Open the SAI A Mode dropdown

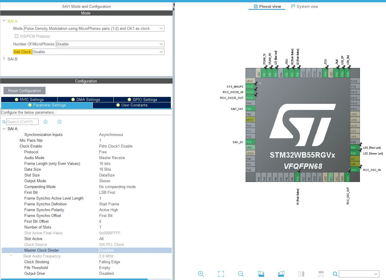[x=94, y=28]
